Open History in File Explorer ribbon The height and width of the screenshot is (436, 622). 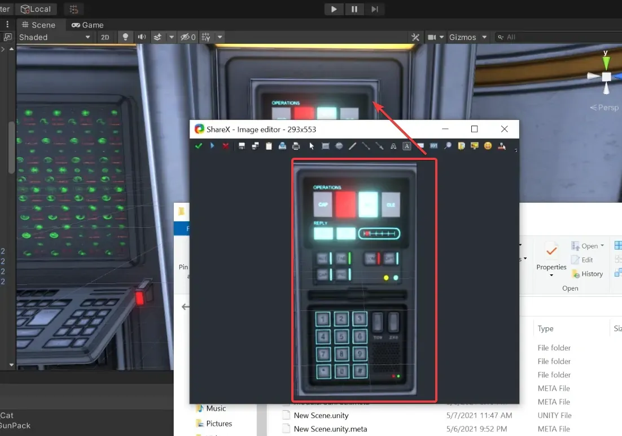pos(587,274)
